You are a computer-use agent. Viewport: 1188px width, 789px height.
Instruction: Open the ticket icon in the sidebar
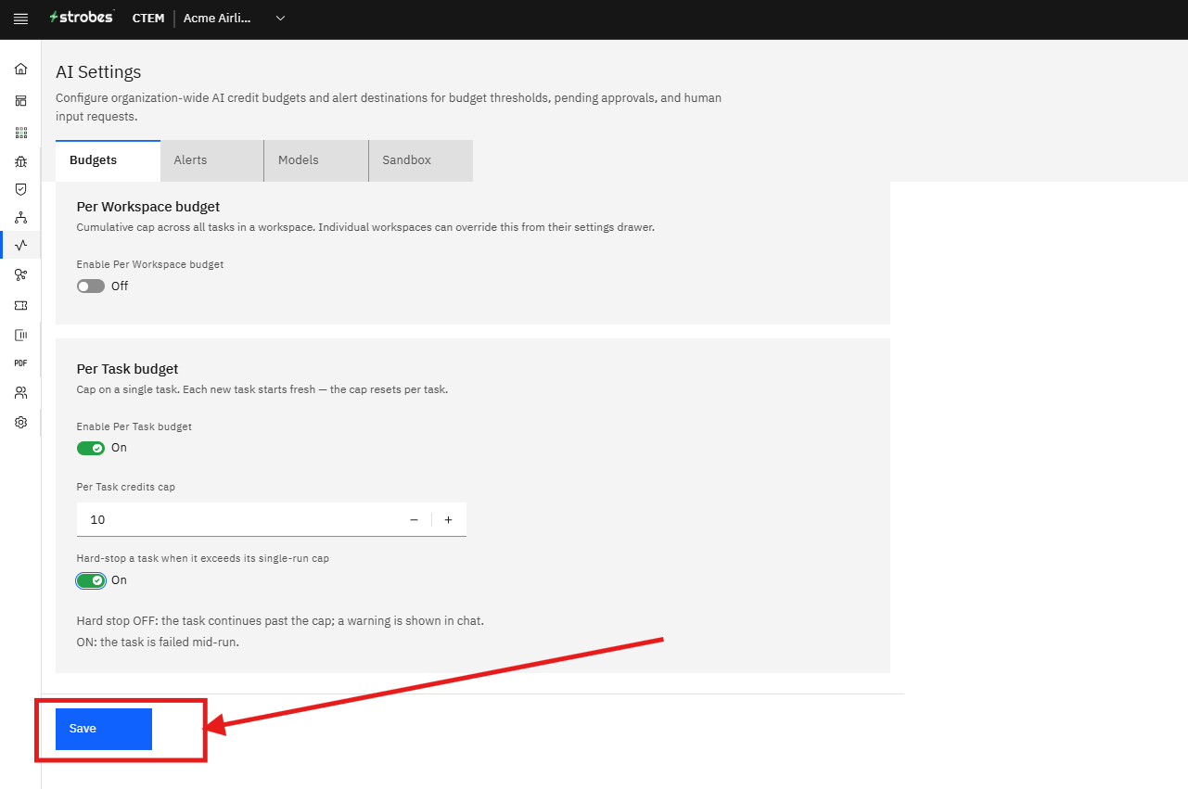(x=20, y=305)
